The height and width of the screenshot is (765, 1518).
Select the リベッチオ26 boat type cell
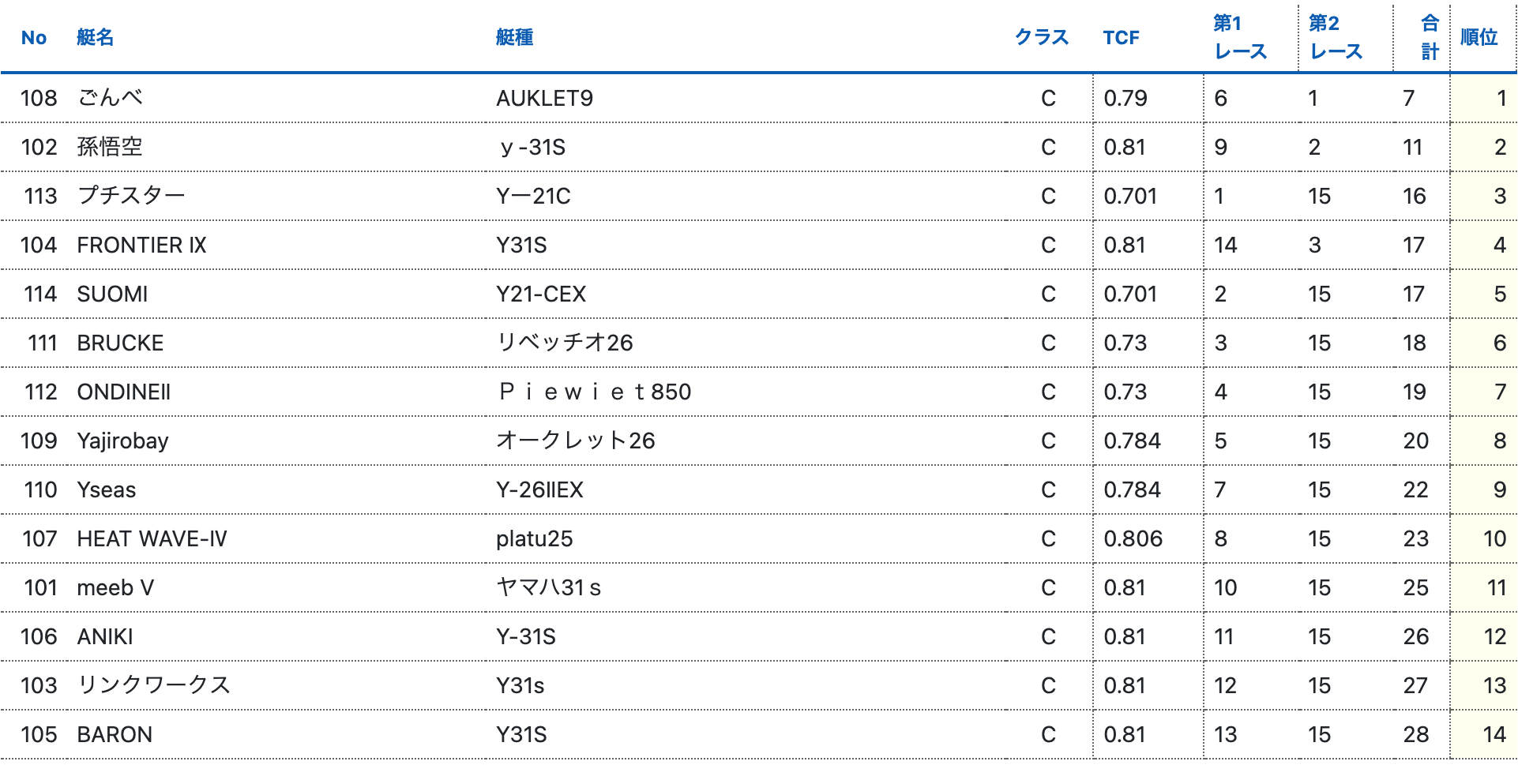[564, 343]
